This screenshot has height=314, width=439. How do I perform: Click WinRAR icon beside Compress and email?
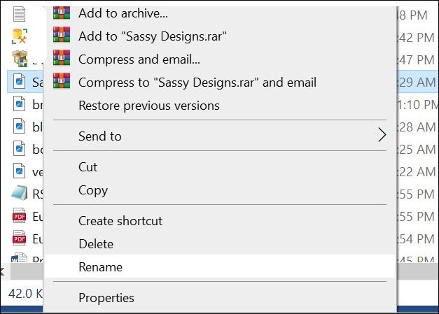click(x=62, y=59)
